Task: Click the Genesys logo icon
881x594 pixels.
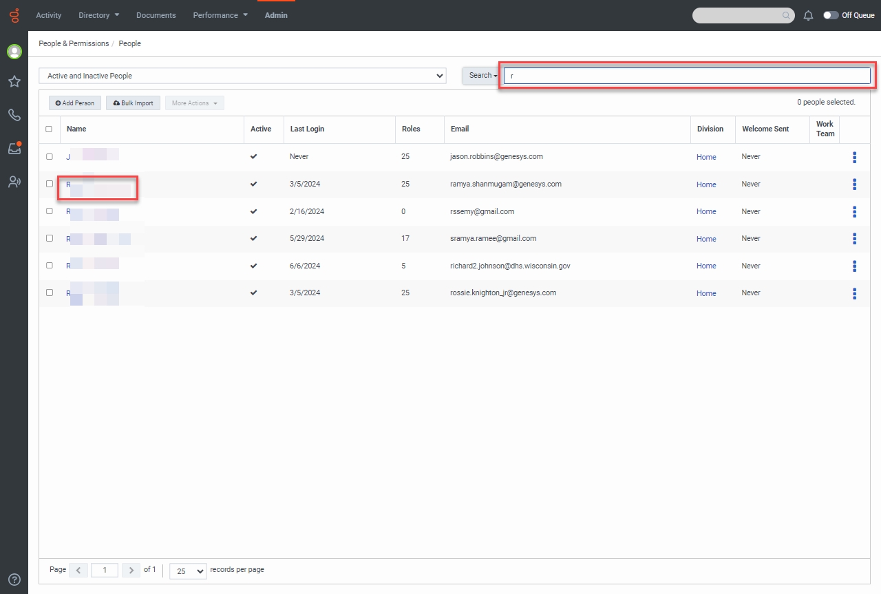Action: click(14, 15)
